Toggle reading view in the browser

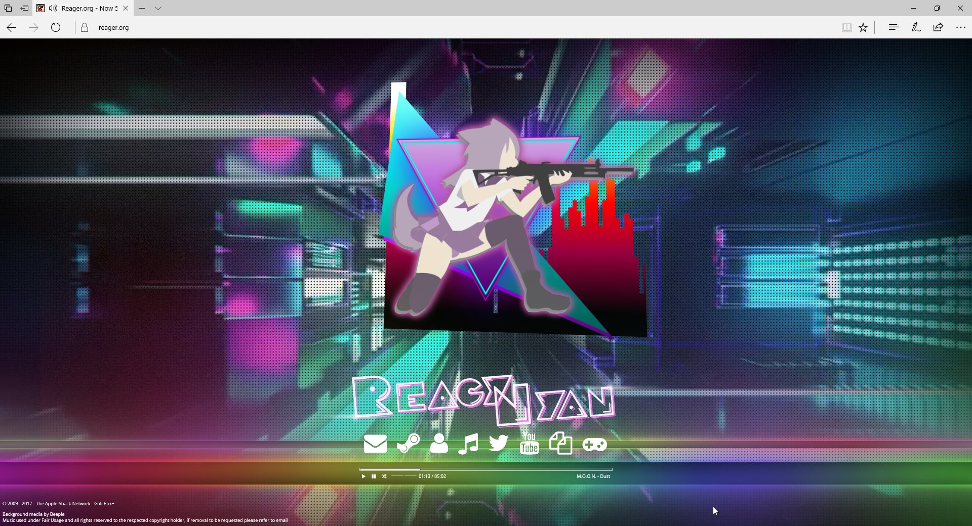[x=846, y=28]
